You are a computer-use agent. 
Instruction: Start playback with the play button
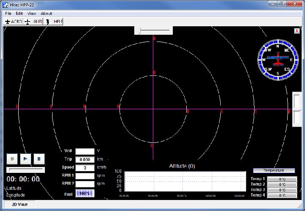(x=25, y=159)
